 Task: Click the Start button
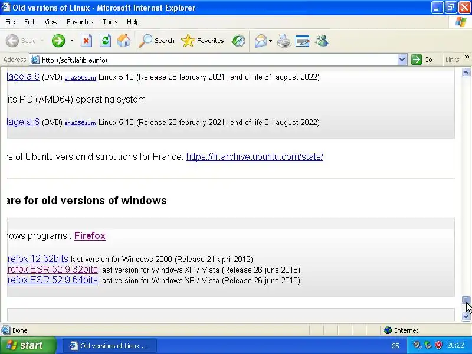tap(28, 345)
